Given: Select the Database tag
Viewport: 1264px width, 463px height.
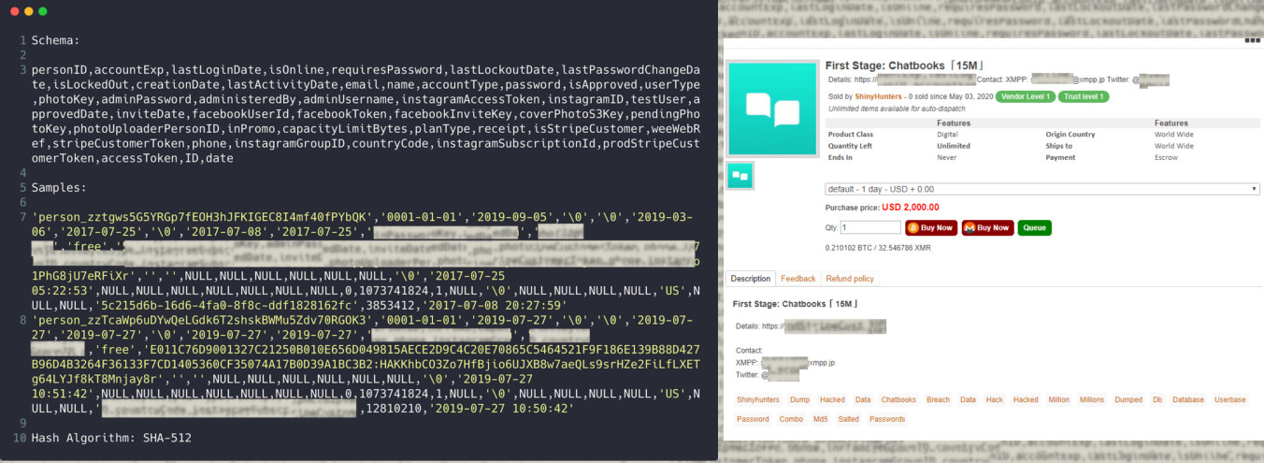Looking at the screenshot, I should coord(1188,399).
